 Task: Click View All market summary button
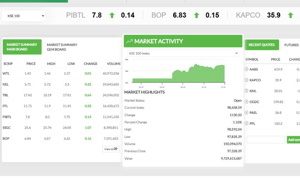tap(111, 149)
